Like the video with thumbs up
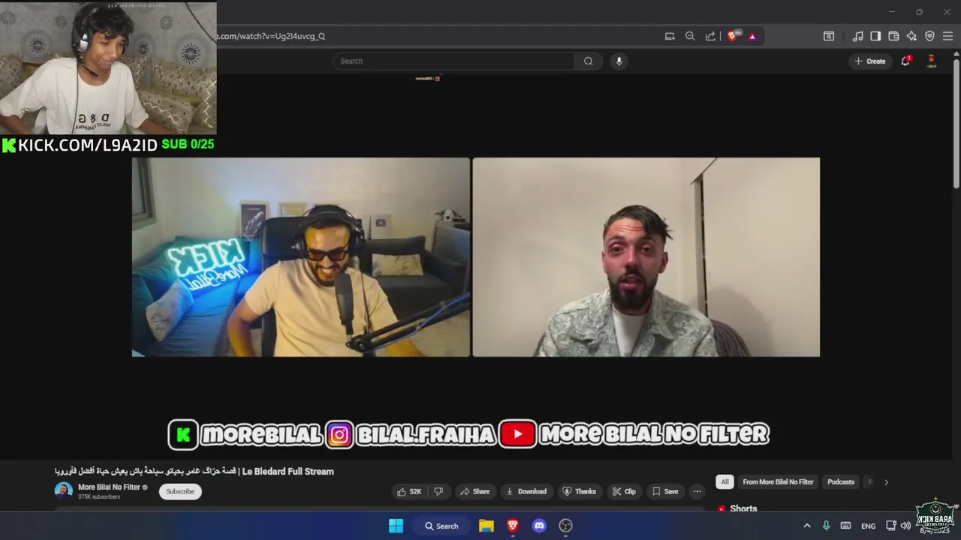961x540 pixels. point(409,491)
